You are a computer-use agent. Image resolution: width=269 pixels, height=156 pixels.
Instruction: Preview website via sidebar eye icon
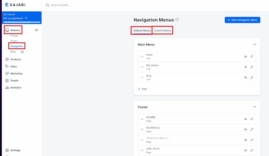point(36,30)
